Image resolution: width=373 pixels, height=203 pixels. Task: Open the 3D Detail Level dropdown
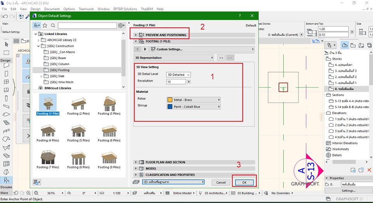[178, 75]
